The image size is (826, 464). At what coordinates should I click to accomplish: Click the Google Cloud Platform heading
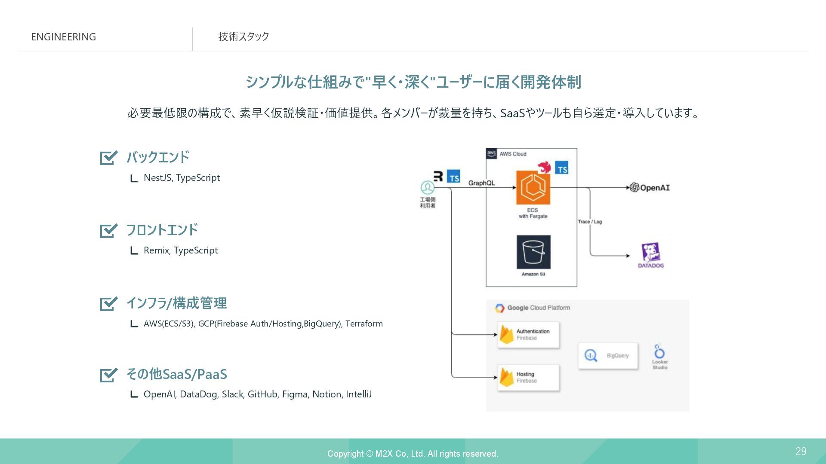(x=538, y=308)
